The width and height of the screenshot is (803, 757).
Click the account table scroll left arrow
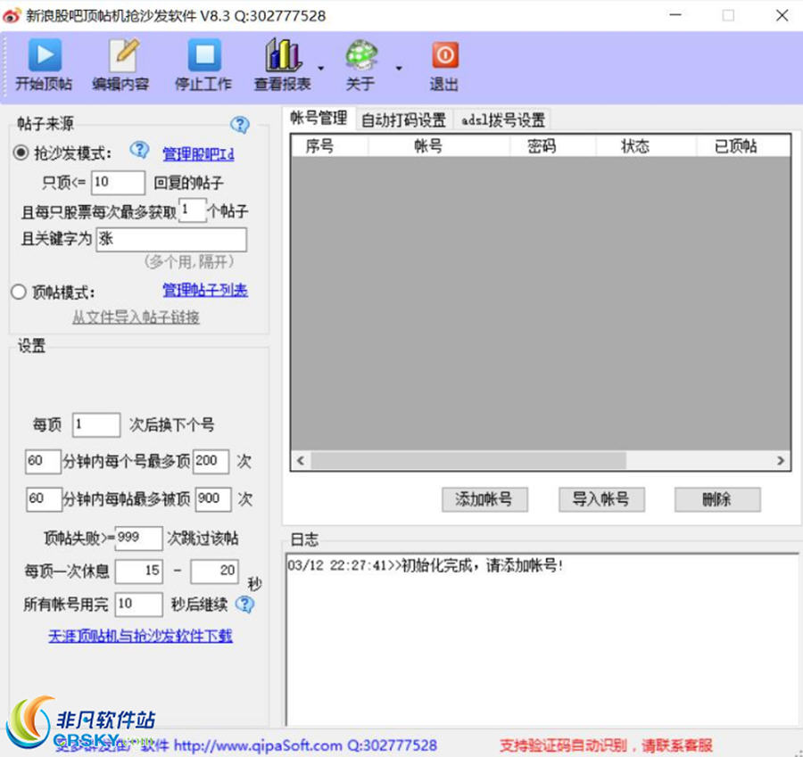pos(301,461)
